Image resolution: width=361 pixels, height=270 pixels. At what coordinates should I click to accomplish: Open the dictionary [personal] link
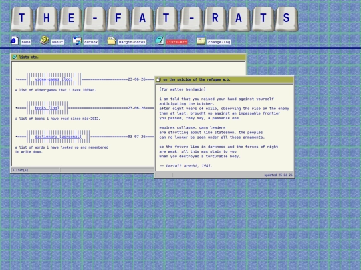(58, 137)
